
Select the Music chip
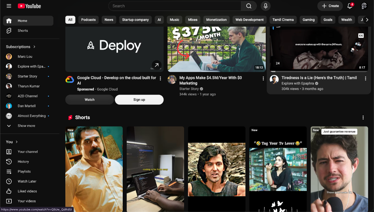pyautogui.click(x=174, y=20)
